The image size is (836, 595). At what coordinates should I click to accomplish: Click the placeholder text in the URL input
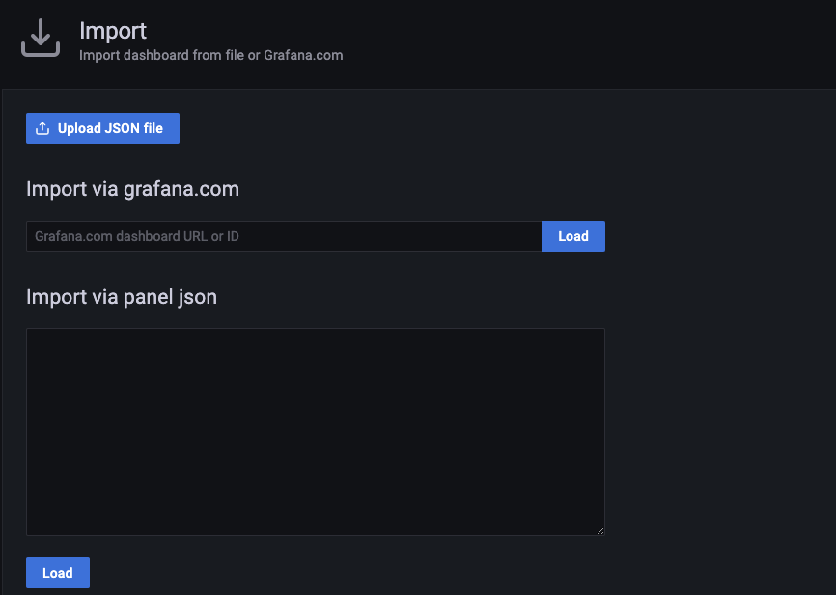pos(137,236)
